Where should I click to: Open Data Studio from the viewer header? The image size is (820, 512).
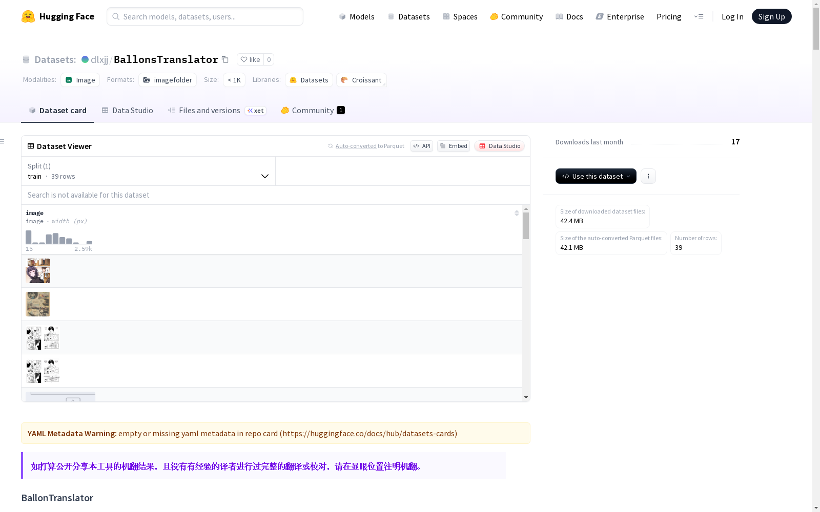tap(500, 146)
